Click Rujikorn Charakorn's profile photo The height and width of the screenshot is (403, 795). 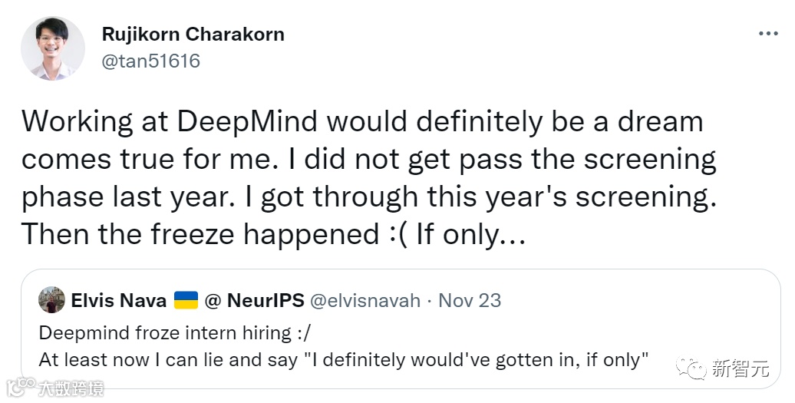[52, 48]
